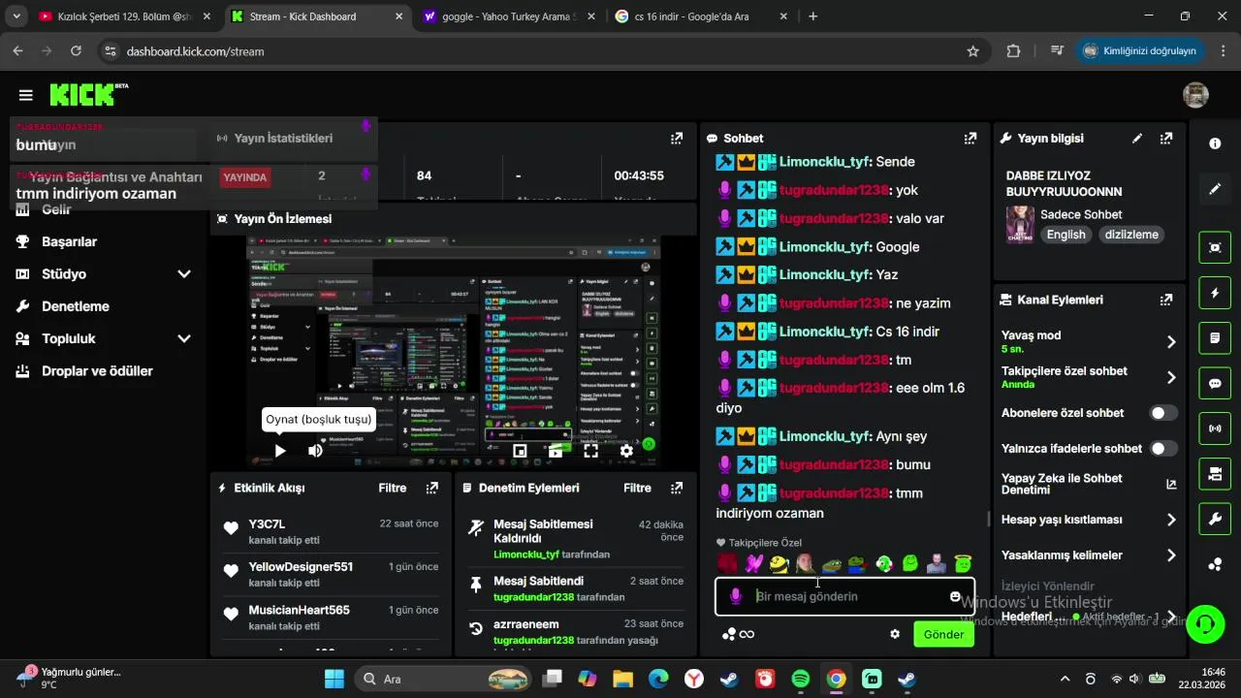Open preview player settings gear

(626, 451)
